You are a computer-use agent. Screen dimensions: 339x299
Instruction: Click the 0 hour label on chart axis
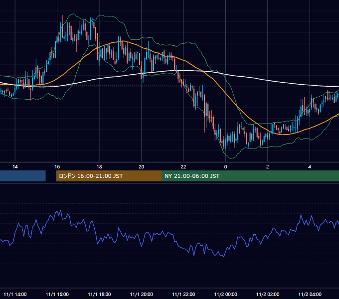tap(225, 167)
